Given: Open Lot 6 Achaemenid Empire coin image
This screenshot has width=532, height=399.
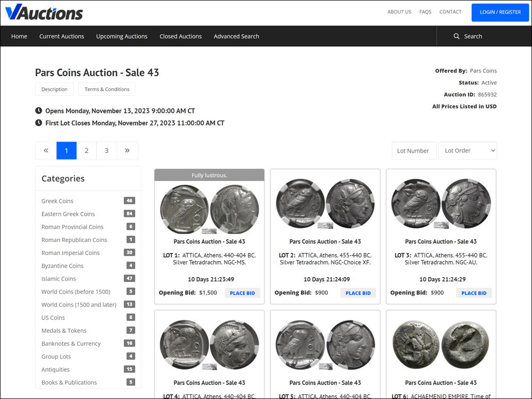Looking at the screenshot, I should click(x=440, y=345).
